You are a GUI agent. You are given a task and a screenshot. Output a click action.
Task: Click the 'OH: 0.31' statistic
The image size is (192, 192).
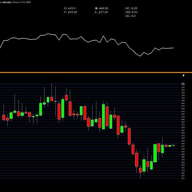(x=131, y=12)
